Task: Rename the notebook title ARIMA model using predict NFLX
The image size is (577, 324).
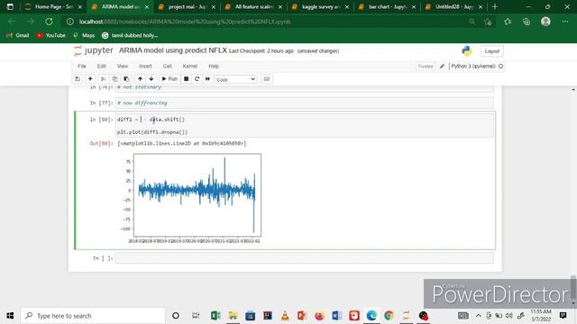Action: [x=173, y=50]
